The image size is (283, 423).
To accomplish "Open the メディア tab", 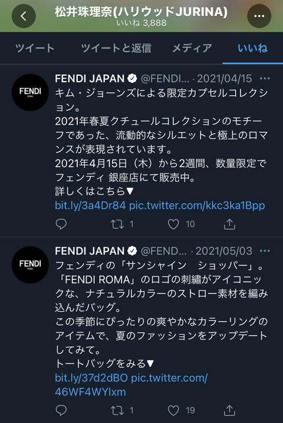I will pyautogui.click(x=192, y=49).
